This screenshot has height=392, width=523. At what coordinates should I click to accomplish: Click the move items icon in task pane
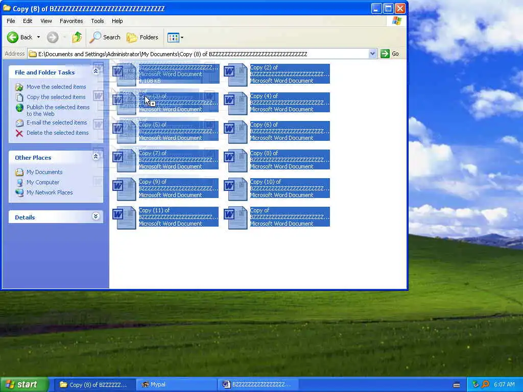[x=19, y=87]
